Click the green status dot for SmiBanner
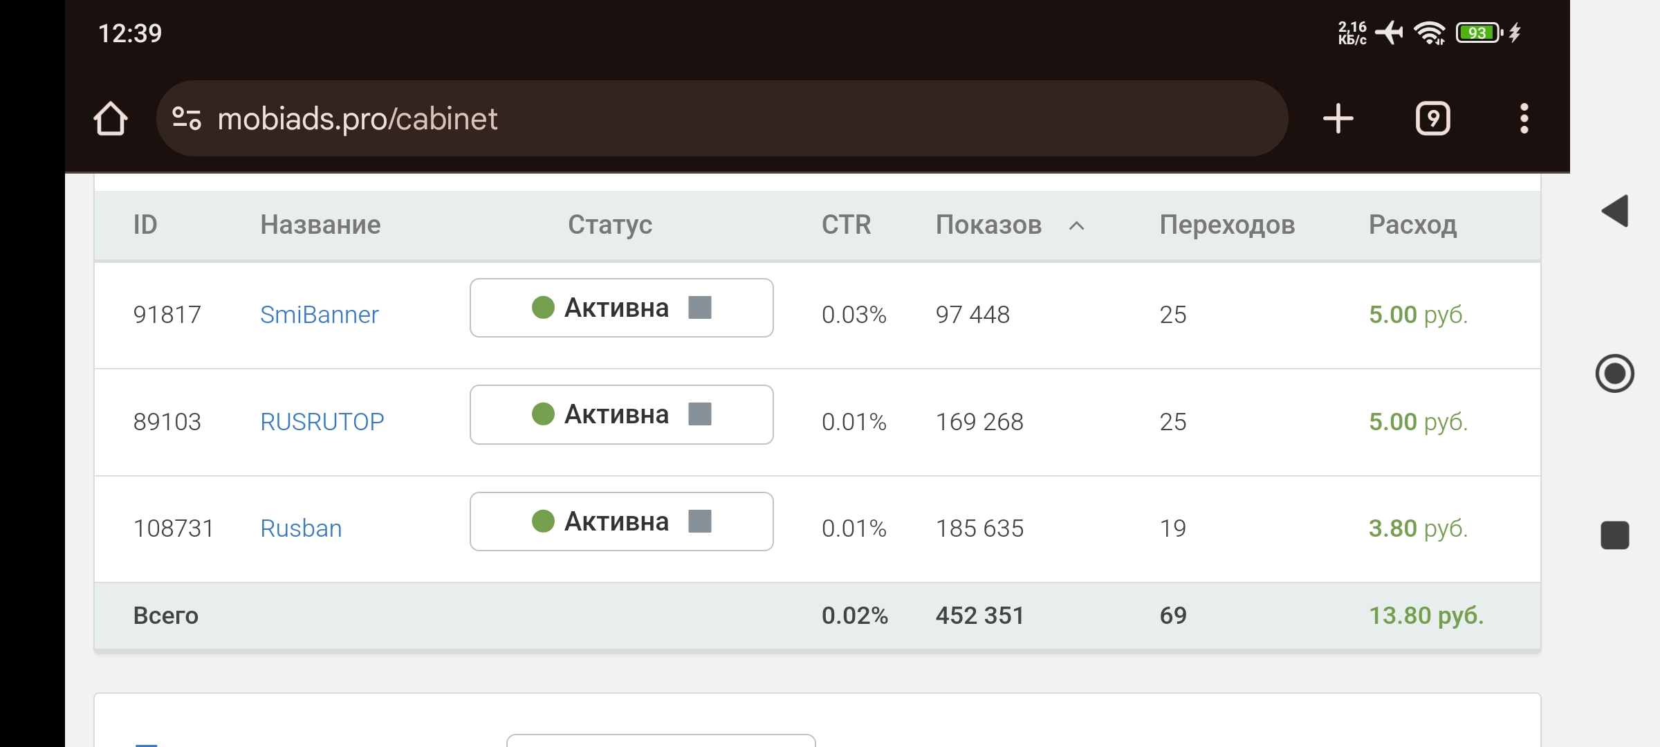 [543, 308]
